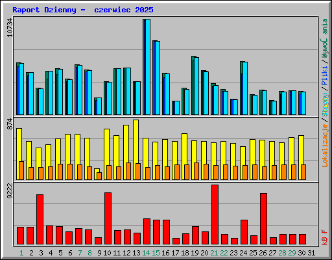Click the cyan bar for day 15
Image resolution: width=332 pixels, height=260 pixels.
[x=158, y=78]
